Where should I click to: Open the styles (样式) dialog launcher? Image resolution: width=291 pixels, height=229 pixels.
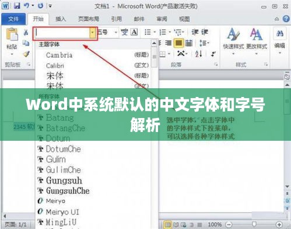pos(266,64)
